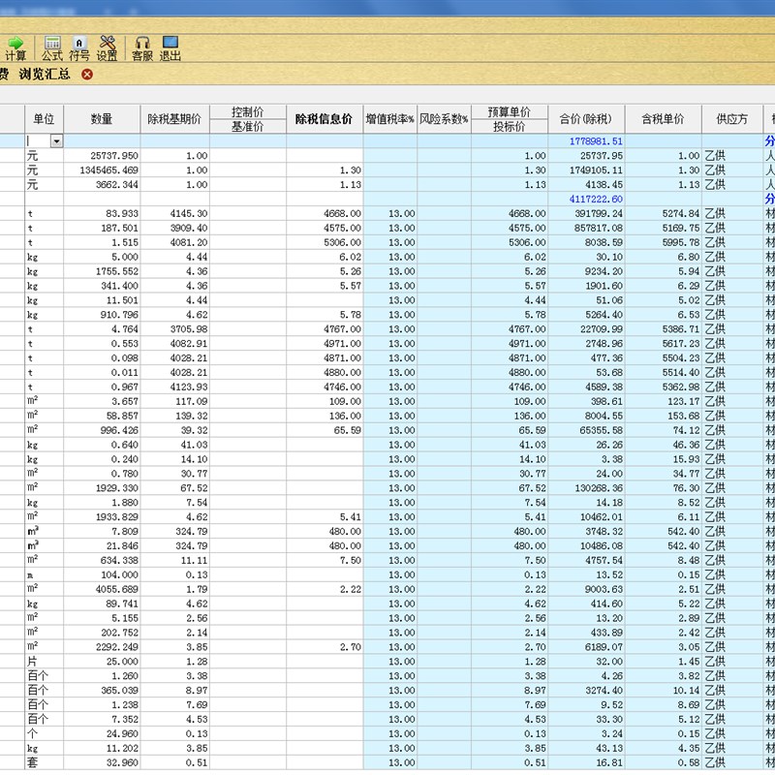
Task: Click the 基准价 column header
Action: (x=248, y=127)
